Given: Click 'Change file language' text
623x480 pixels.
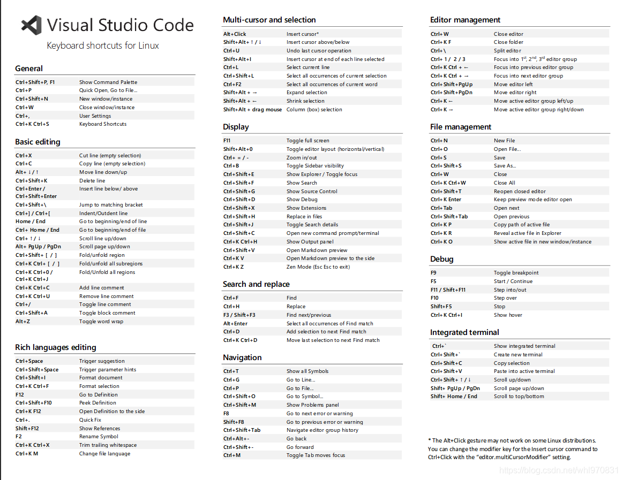Looking at the screenshot, I should [x=104, y=454].
